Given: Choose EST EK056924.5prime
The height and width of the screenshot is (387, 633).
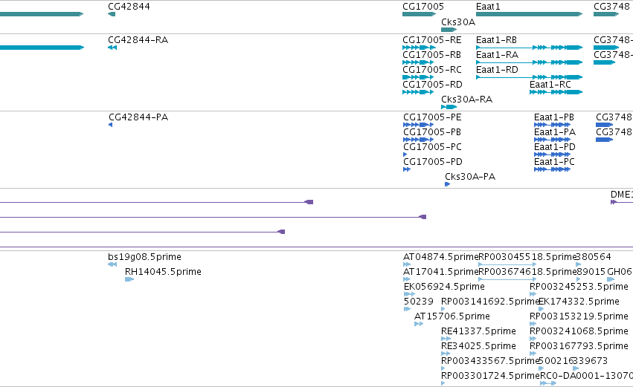Looking at the screenshot, I should [444, 287].
